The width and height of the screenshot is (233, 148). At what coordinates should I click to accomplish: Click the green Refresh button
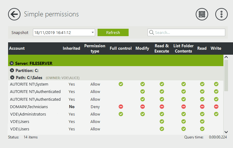(113, 32)
